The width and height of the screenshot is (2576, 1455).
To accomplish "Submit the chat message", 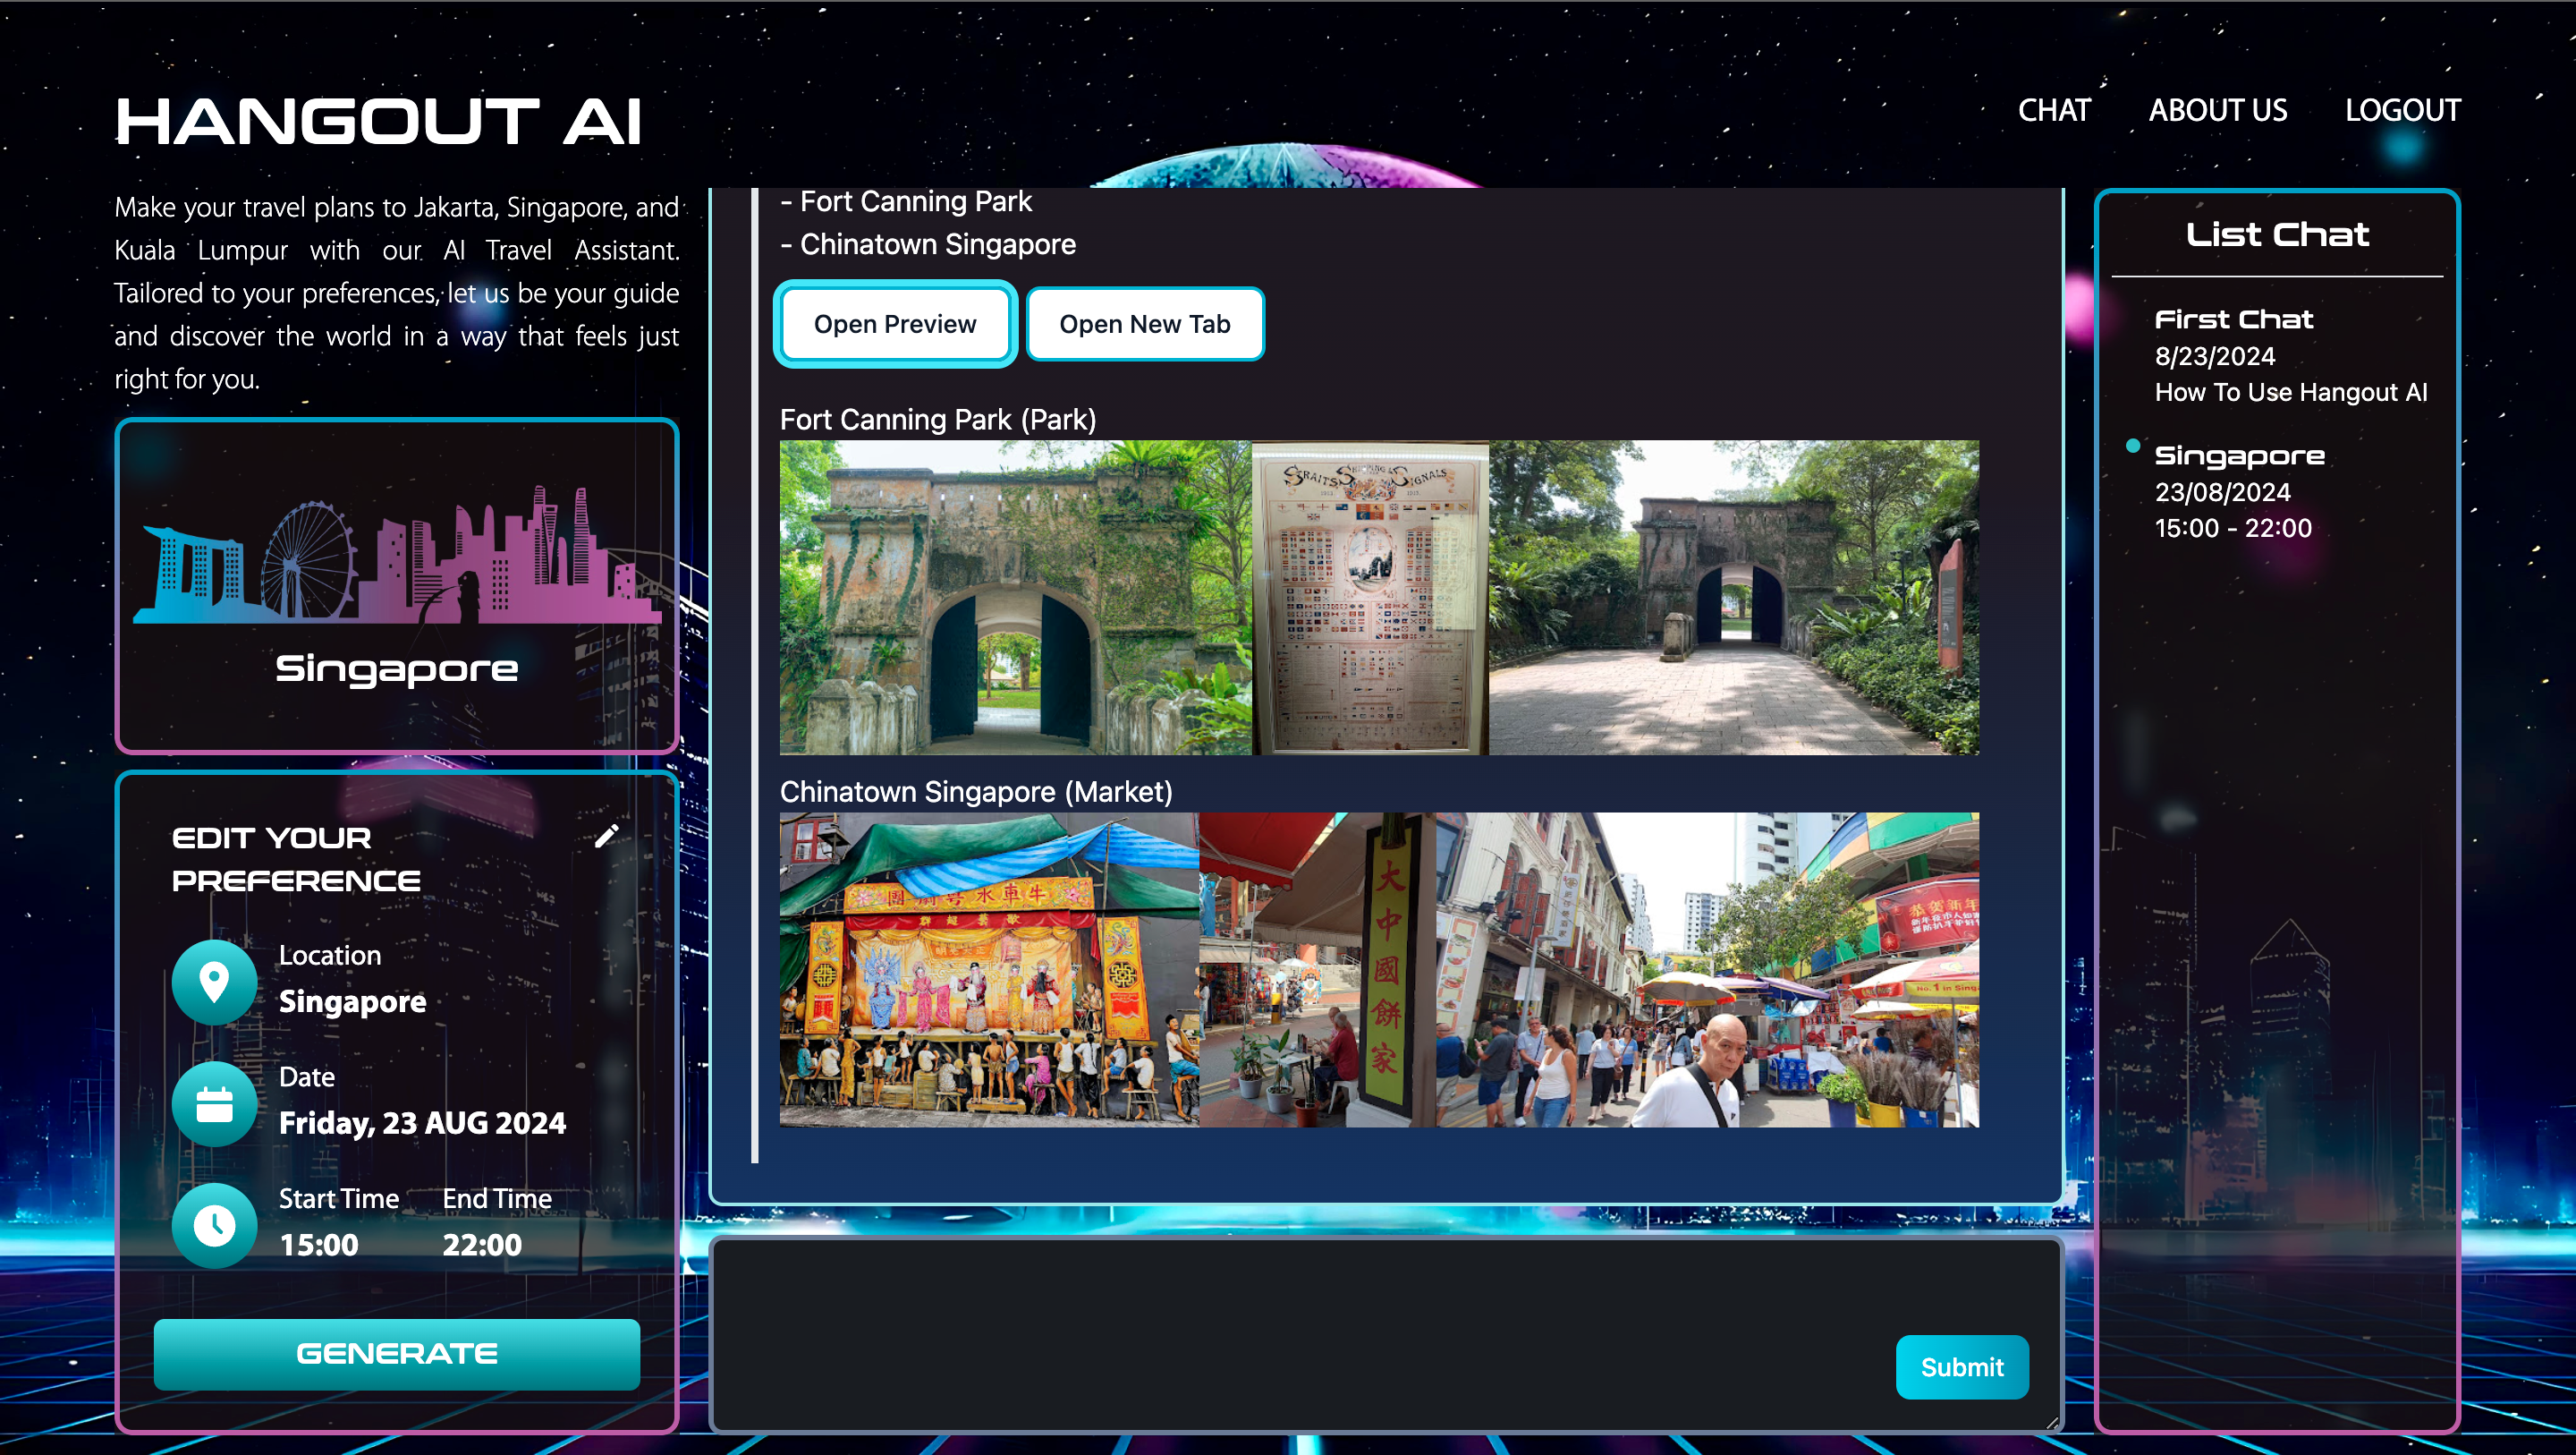I will tap(1961, 1367).
